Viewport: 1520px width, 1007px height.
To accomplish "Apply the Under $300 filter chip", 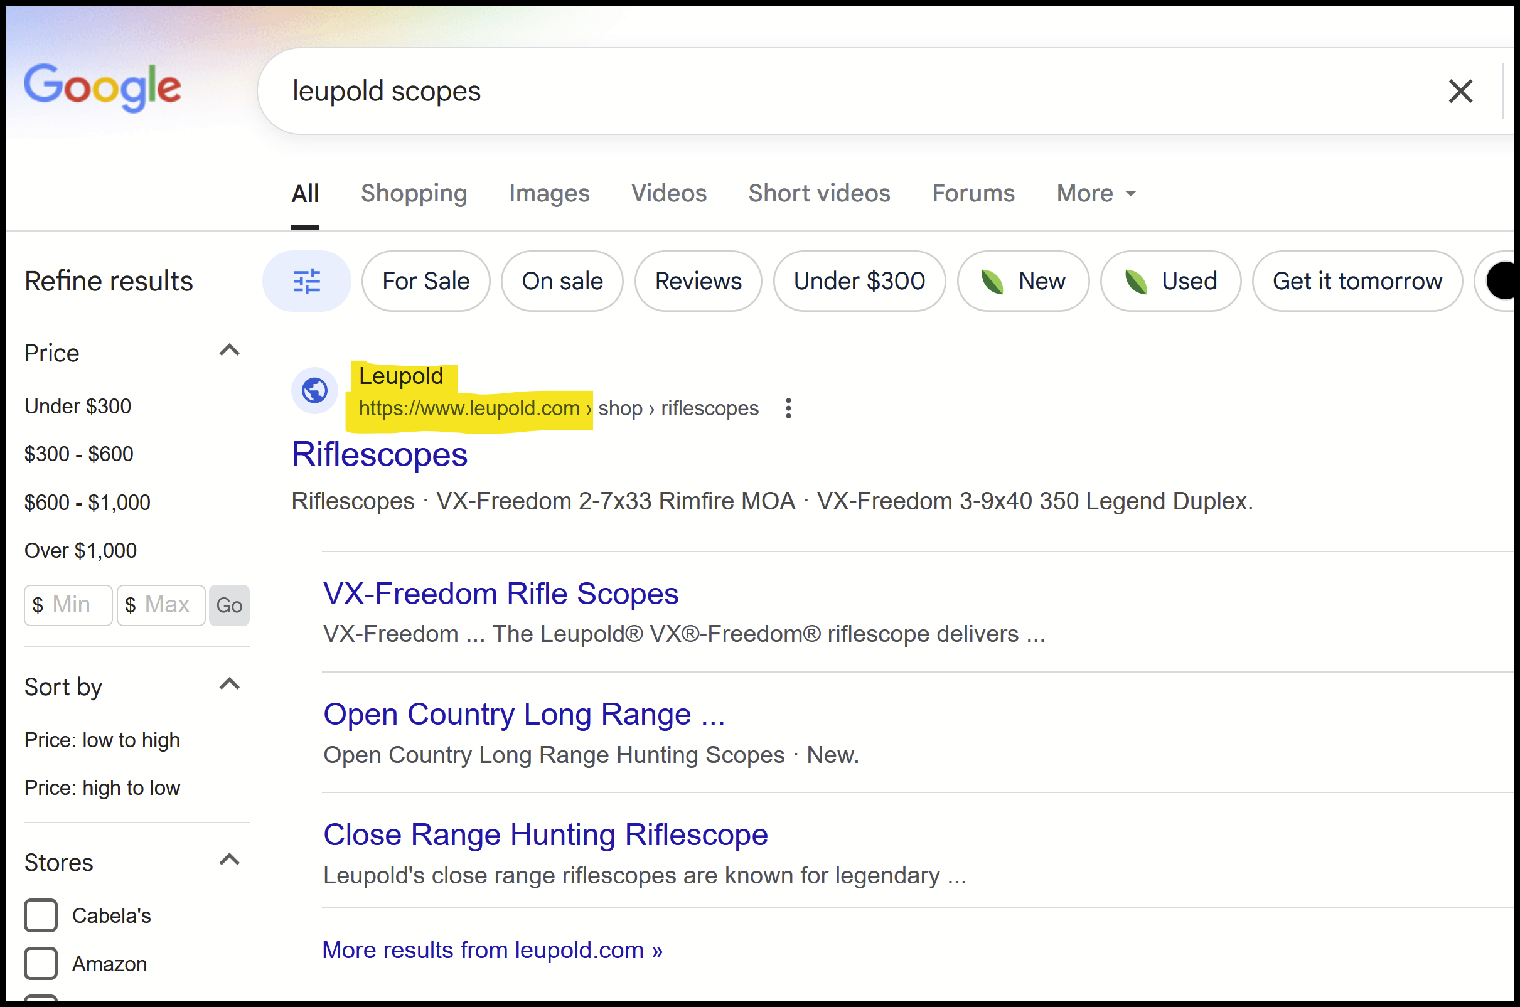I will click(860, 281).
